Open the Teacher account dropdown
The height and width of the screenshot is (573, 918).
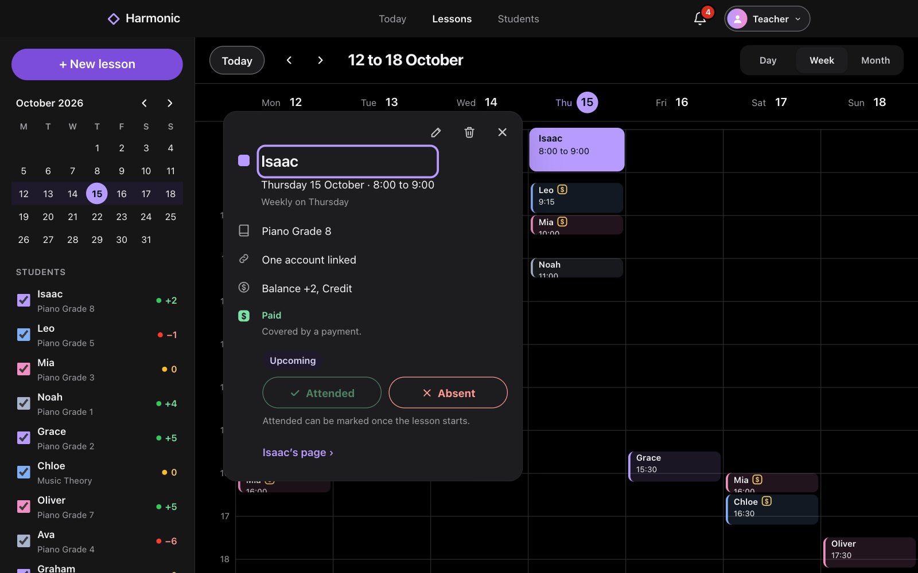(x=767, y=19)
